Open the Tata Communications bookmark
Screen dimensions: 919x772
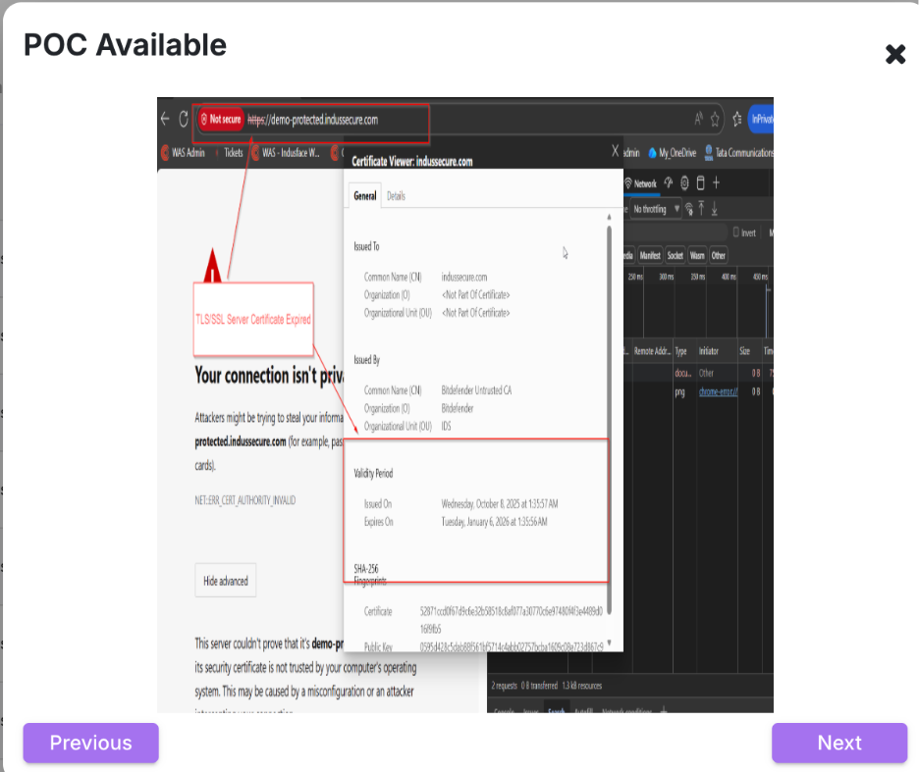click(x=738, y=153)
